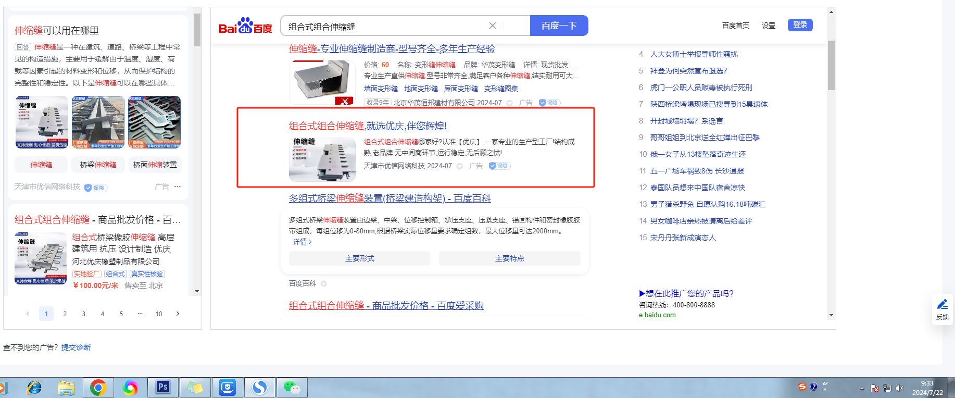Go to page 3 in pagination
The image size is (955, 398).
click(x=84, y=314)
